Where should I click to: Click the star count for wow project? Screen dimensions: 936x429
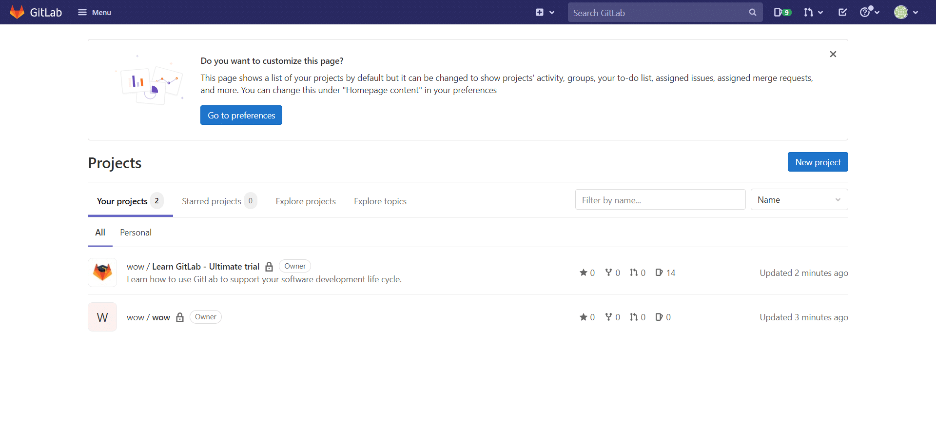(x=587, y=317)
